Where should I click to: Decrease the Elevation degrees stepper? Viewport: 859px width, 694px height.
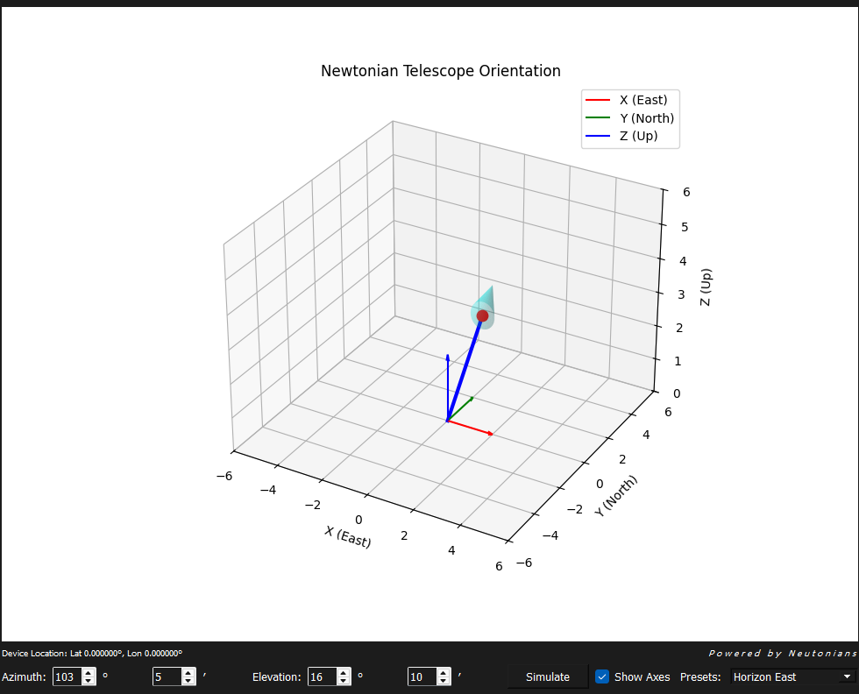coord(343,681)
